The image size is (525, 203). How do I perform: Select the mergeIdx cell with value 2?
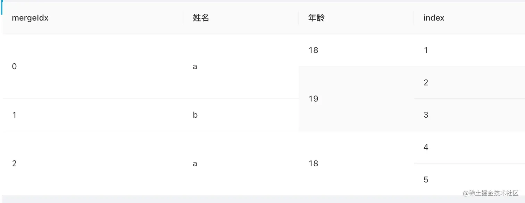[x=93, y=163]
